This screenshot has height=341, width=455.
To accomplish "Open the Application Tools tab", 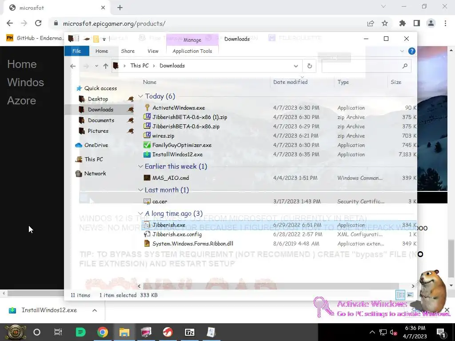I will tap(192, 51).
